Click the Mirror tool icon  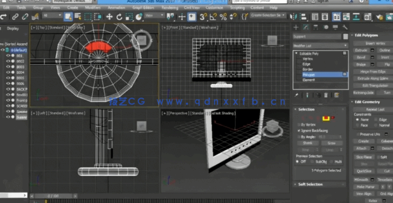click(293, 17)
